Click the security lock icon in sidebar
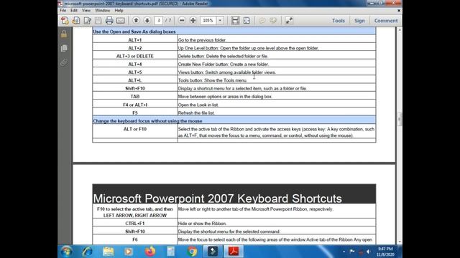 (64, 34)
